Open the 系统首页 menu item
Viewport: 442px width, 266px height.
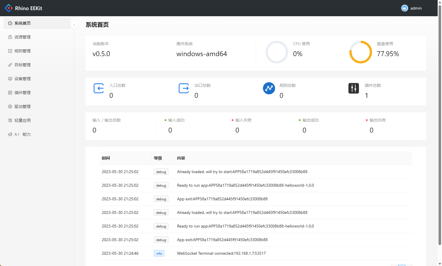pos(37,23)
